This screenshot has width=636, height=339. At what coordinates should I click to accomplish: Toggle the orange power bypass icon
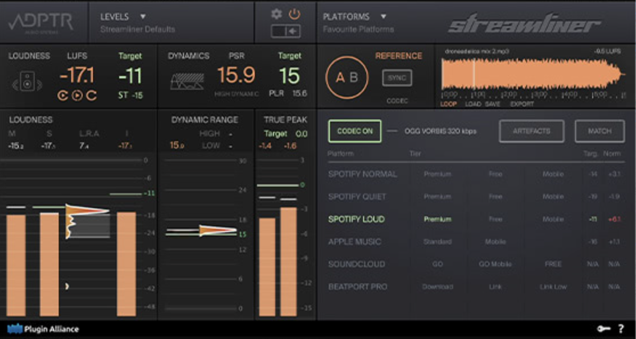[295, 14]
